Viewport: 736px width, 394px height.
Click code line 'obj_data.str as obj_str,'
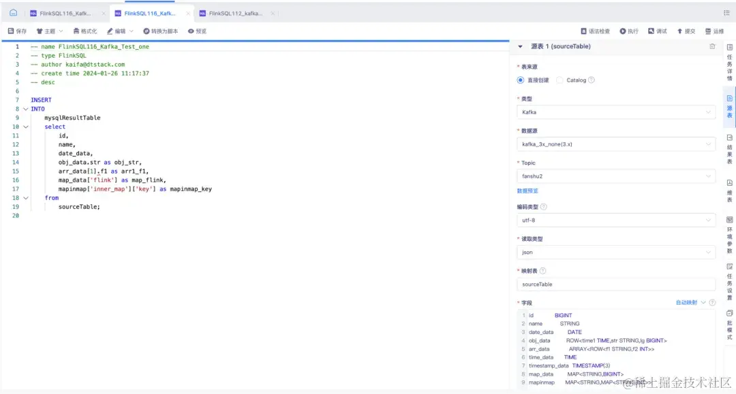tap(100, 162)
